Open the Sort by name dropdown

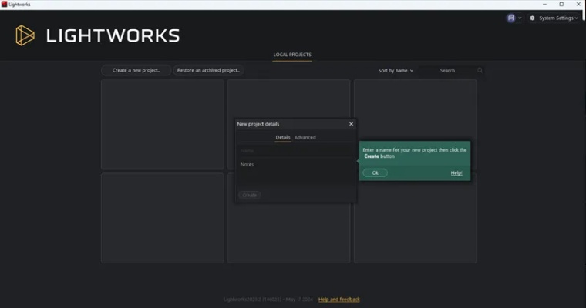(x=396, y=71)
